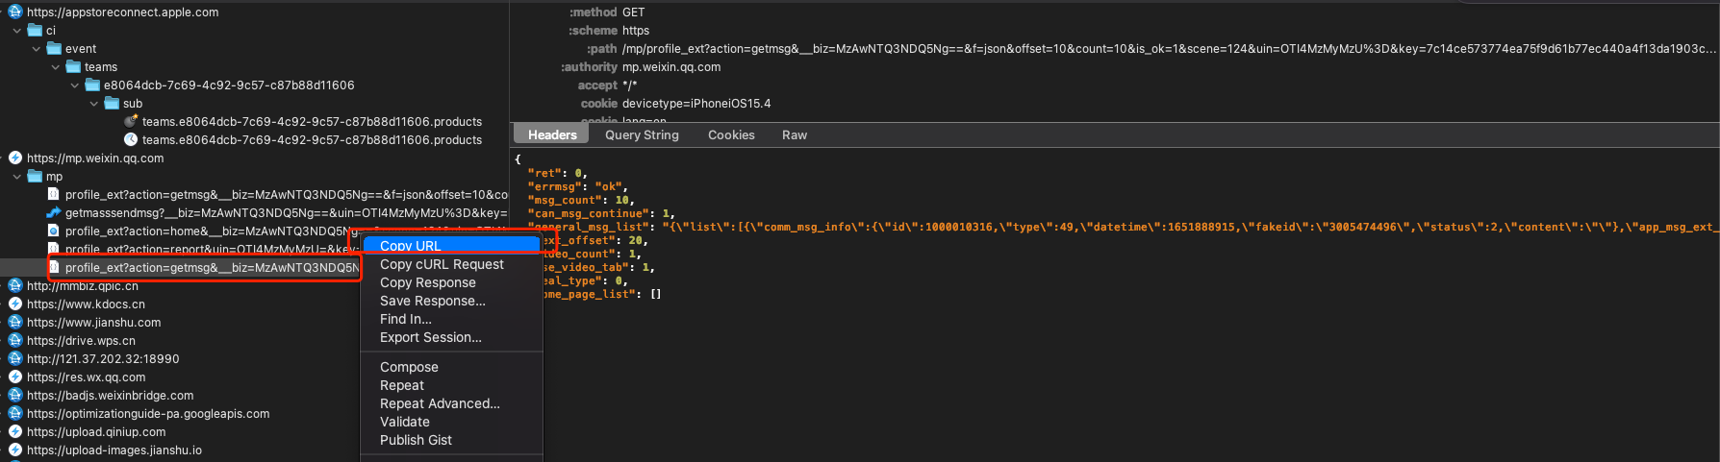Click the redirect arrow icon beside getmasssendmsg
The width and height of the screenshot is (1720, 462).
point(54,212)
